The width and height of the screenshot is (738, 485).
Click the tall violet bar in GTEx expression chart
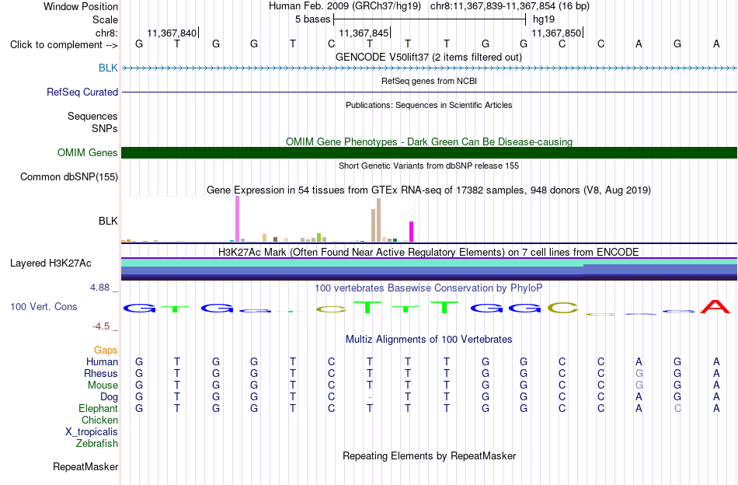[x=237, y=219]
